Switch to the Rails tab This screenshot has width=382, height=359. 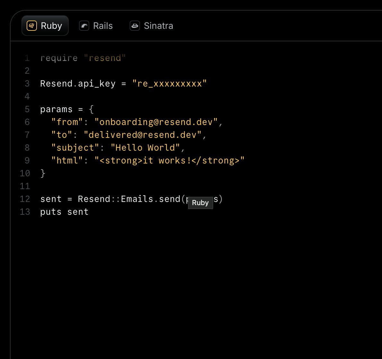click(x=96, y=26)
